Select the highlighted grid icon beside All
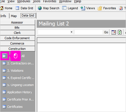This screenshot has height=112, width=126. (4, 56)
